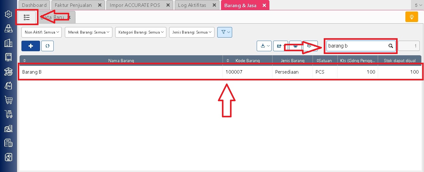Switch to the Faktur Penjualan tab

[74, 5]
